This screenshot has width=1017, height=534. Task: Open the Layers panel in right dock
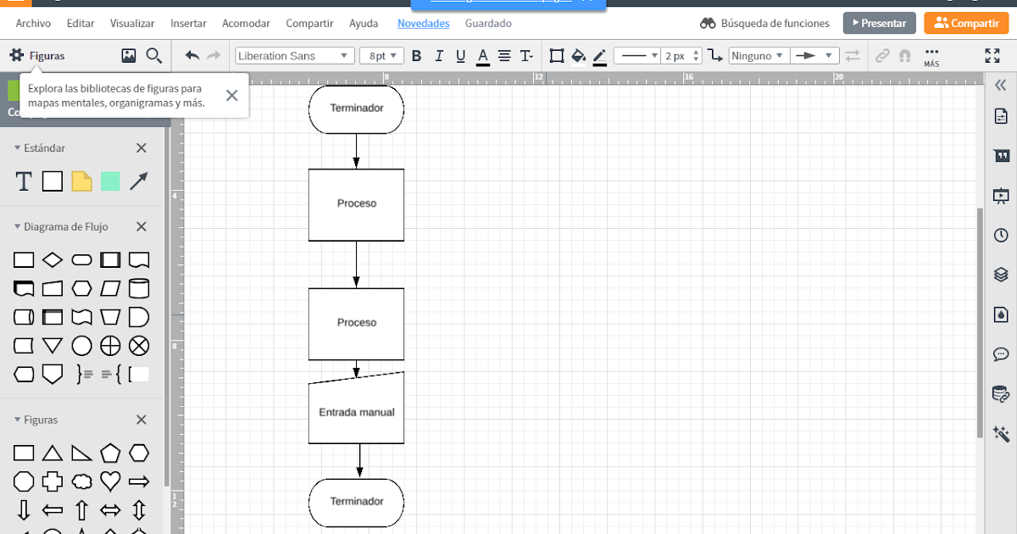point(1001,275)
